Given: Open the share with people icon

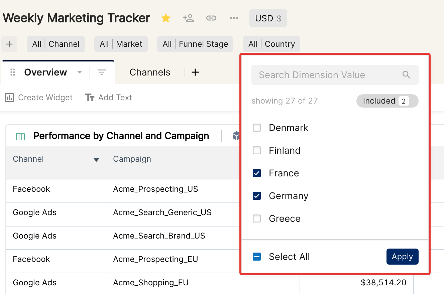Looking at the screenshot, I should click(x=189, y=18).
